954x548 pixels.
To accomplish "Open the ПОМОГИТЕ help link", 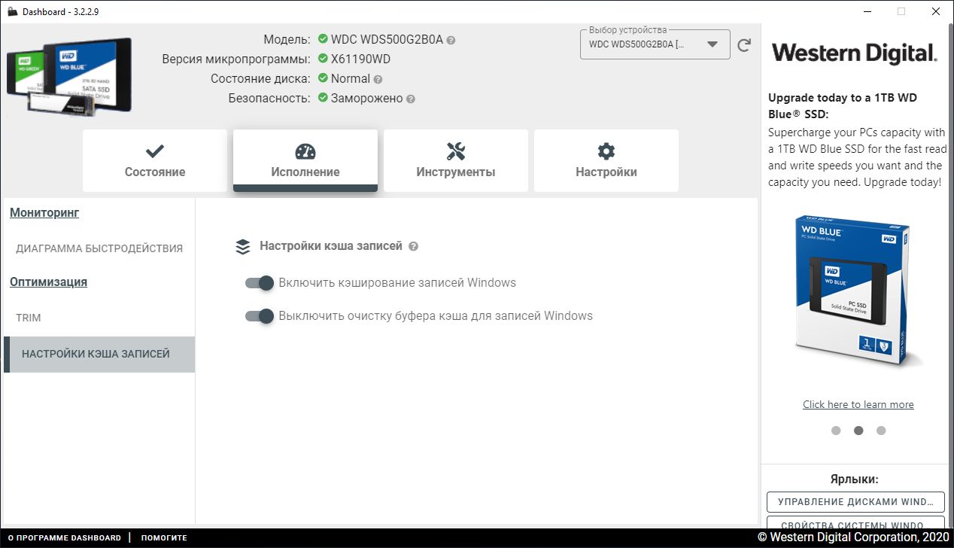I will 164,538.
